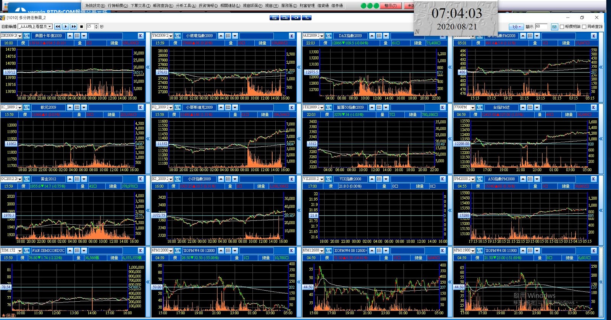Image resolution: width=611 pixels, height=320 pixels.
Task: Open the 行情報價 menu
Action: 118,6
